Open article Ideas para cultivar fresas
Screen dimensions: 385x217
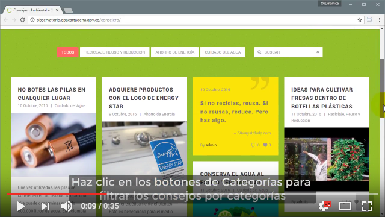322,98
